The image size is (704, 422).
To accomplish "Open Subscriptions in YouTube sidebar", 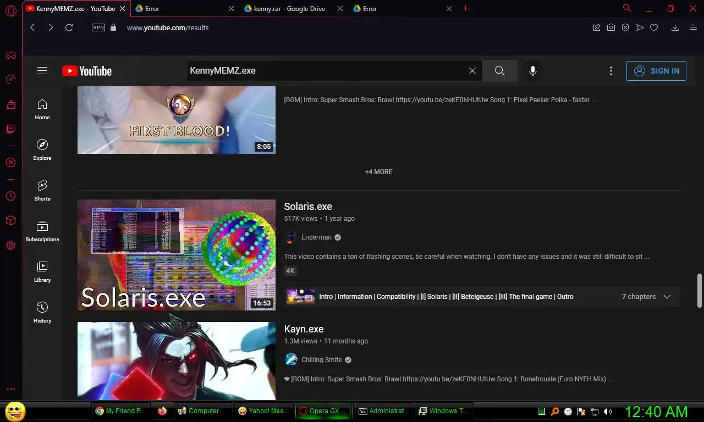I will (42, 231).
